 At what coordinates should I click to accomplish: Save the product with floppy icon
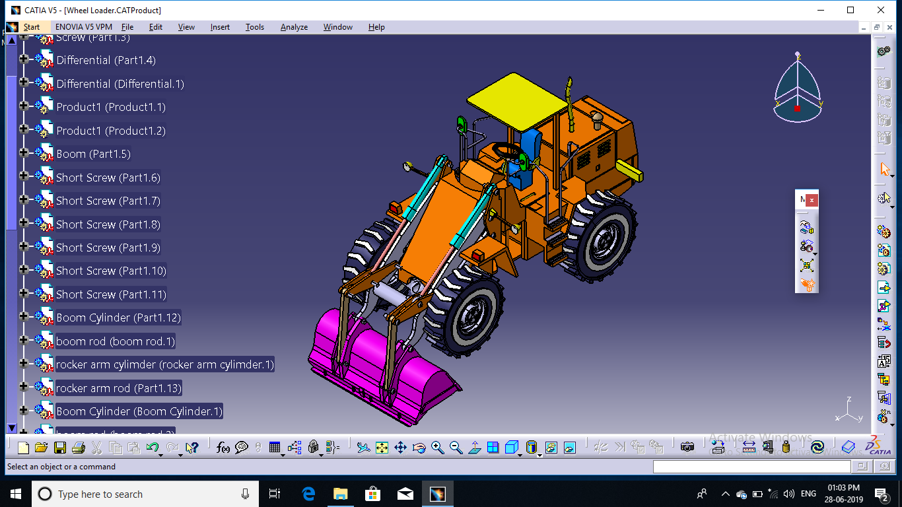pyautogui.click(x=59, y=448)
